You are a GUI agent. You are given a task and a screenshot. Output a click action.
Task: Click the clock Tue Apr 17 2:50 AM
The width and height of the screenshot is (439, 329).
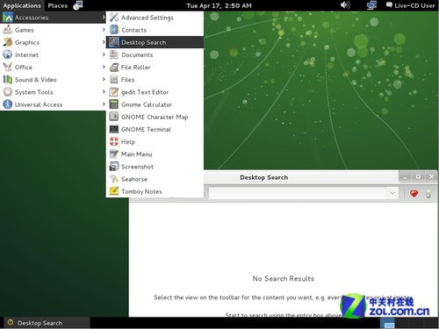219,5
